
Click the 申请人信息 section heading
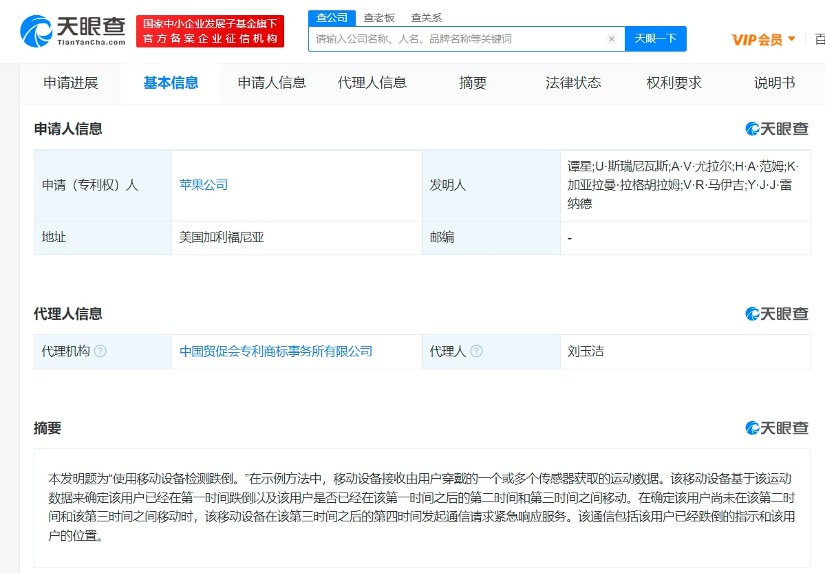point(68,129)
